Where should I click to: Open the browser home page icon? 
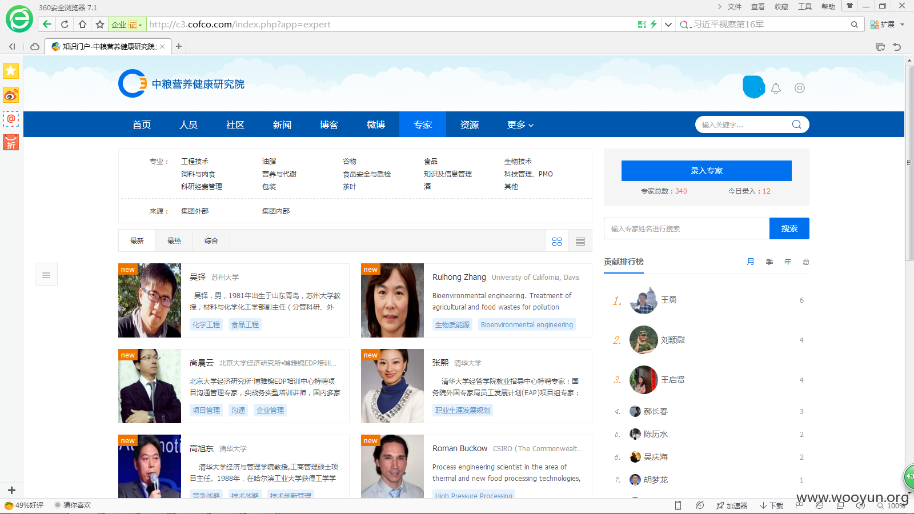tap(82, 24)
